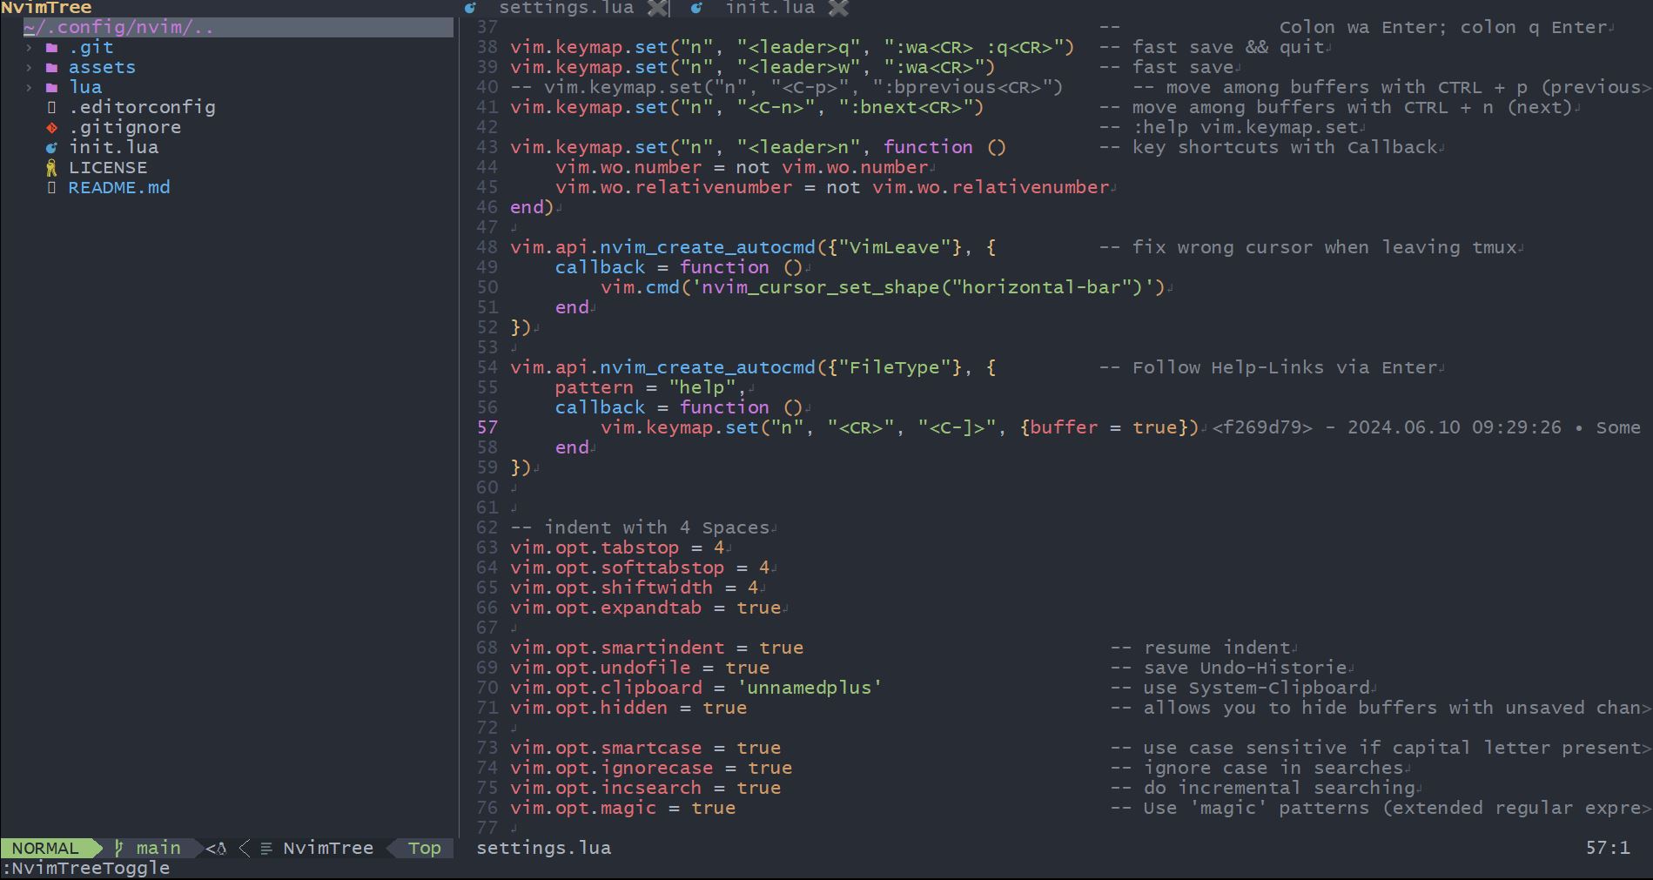Click the NORMAL mode indicator
Viewport: 1653px width, 880px height.
pos(45,848)
